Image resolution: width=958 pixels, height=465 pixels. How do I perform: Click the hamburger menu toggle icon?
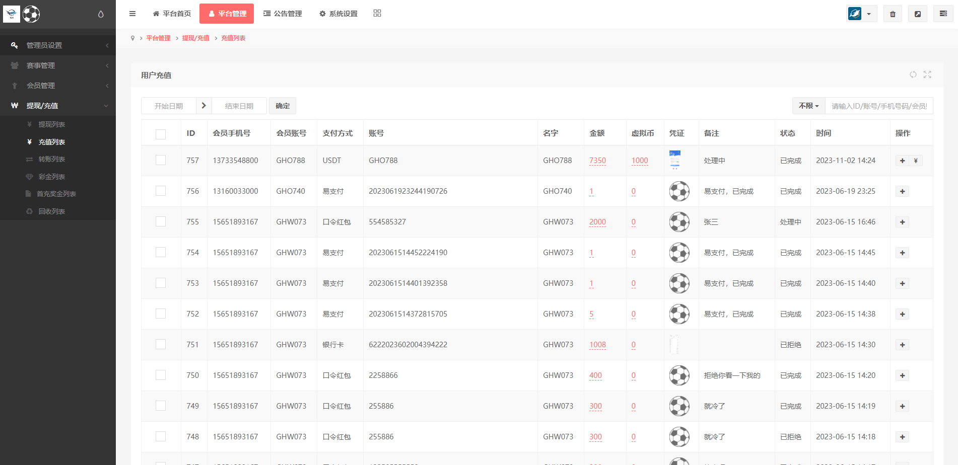[132, 14]
